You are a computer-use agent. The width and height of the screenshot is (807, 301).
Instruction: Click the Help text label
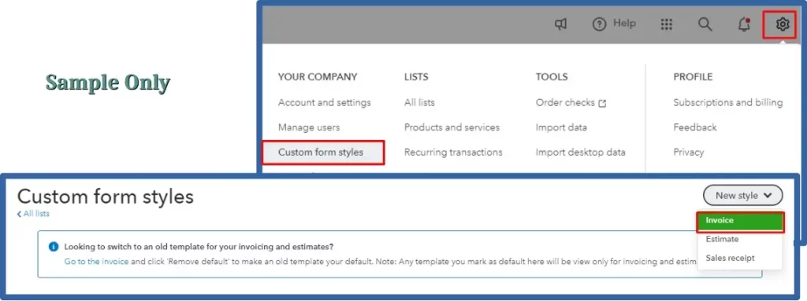(624, 24)
